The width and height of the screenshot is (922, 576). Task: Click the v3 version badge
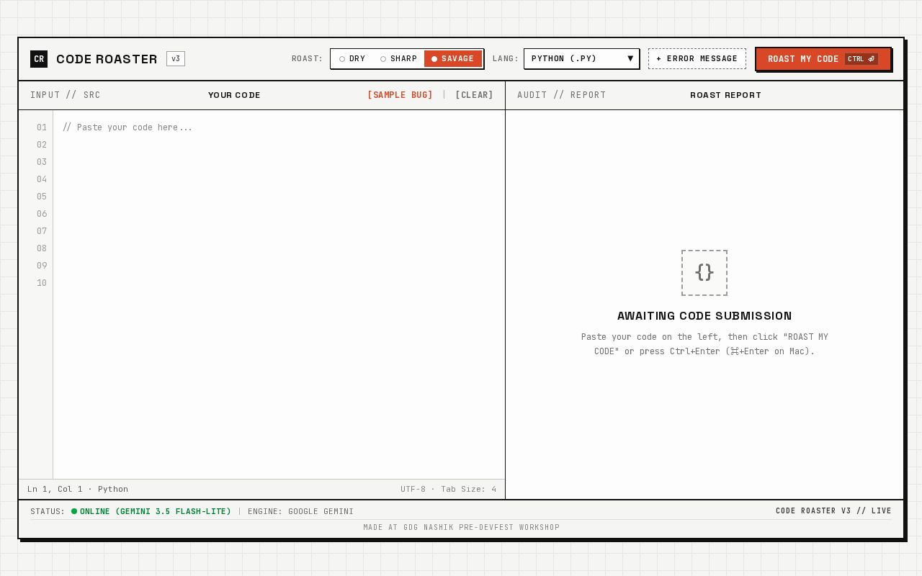(x=176, y=59)
